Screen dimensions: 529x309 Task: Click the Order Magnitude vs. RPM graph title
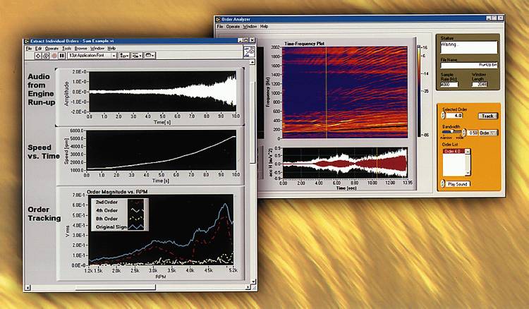(117, 192)
